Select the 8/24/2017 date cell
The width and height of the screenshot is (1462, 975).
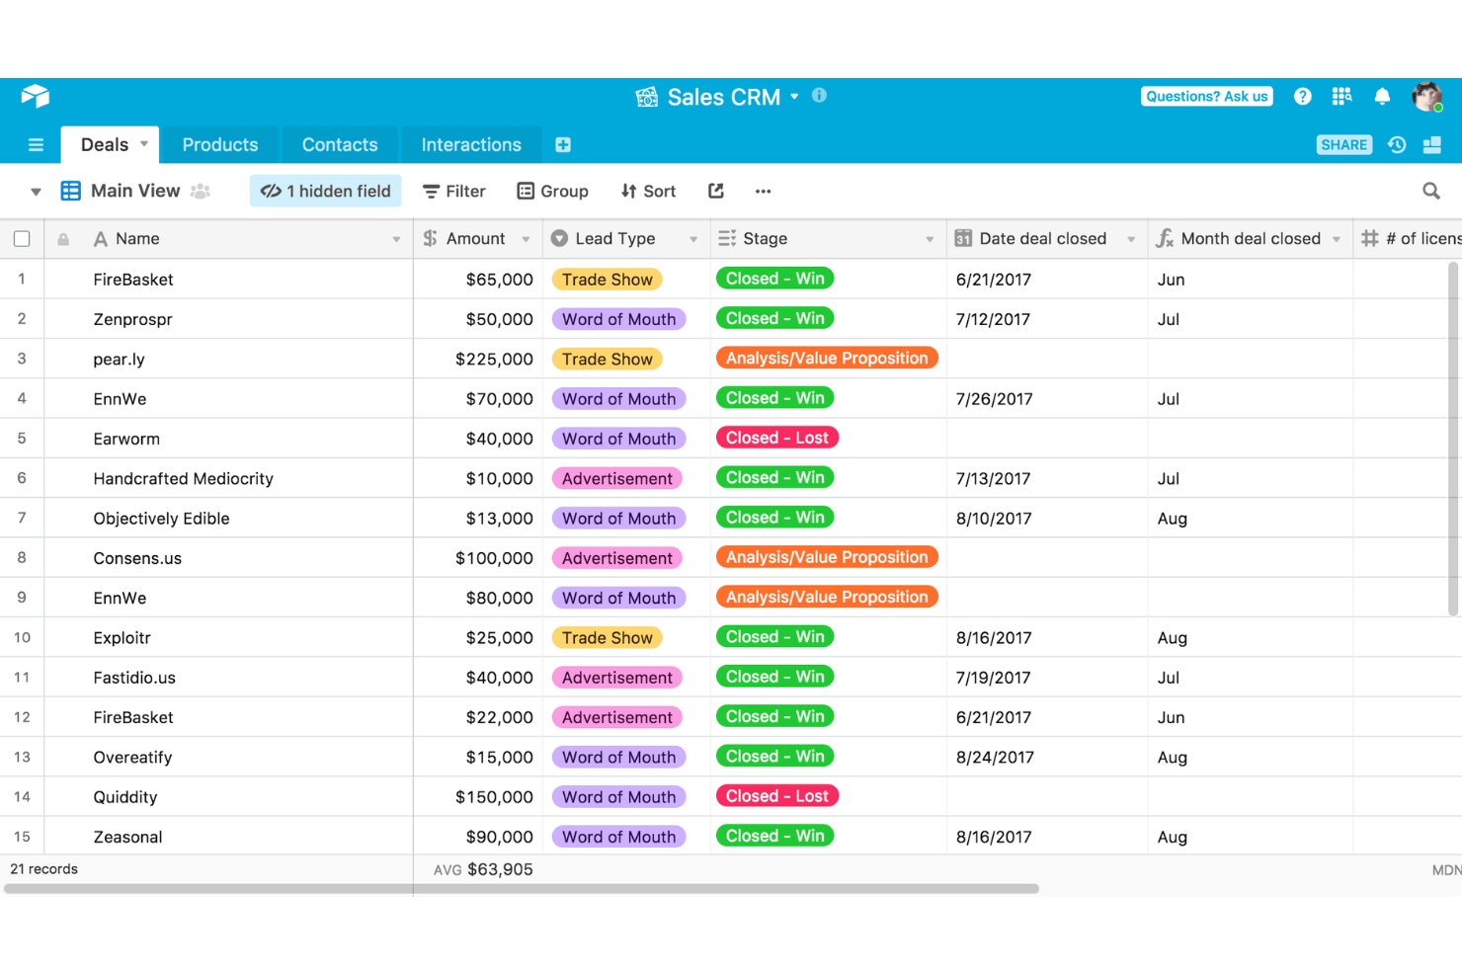tap(1047, 757)
